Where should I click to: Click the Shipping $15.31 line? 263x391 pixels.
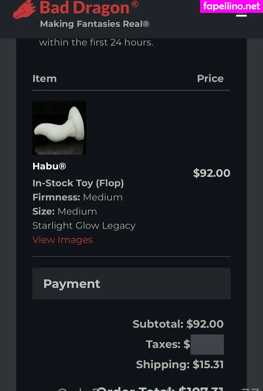[x=180, y=365]
